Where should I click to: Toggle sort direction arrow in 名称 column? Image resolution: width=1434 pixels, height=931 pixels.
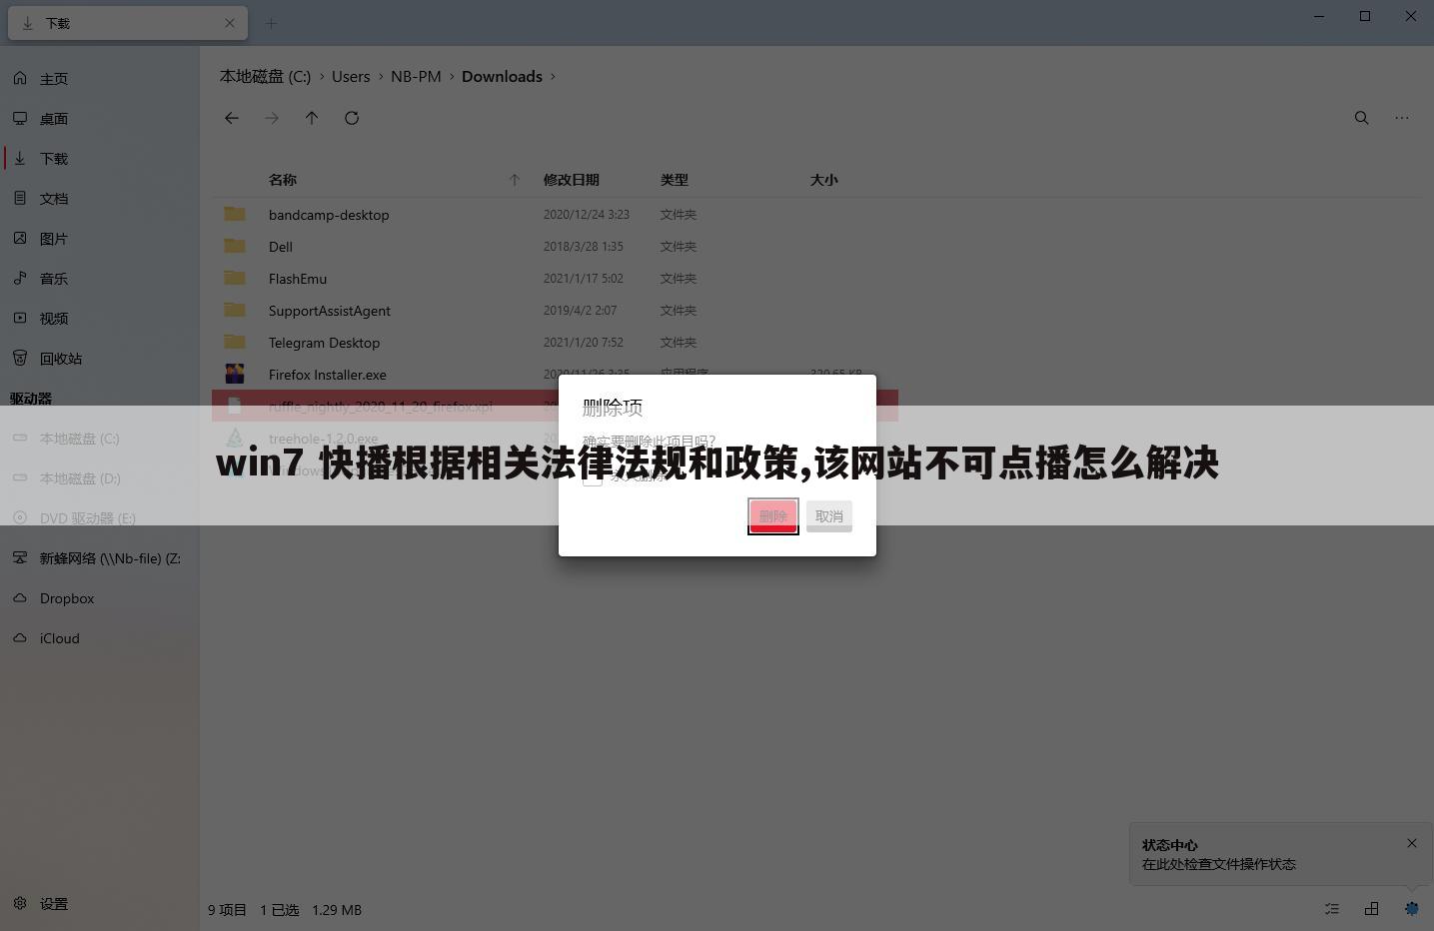[515, 180]
